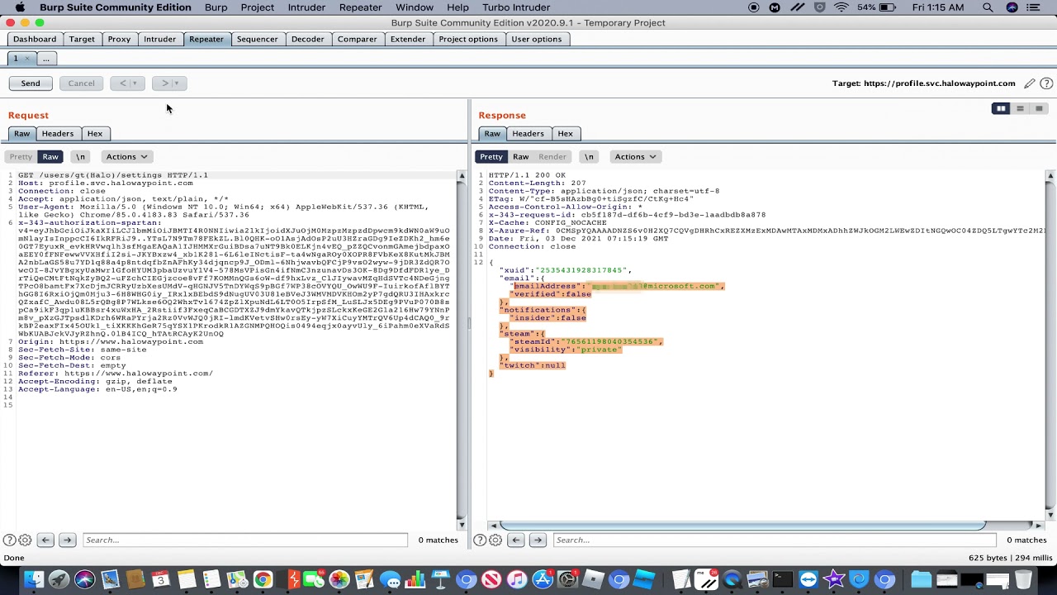Show response Hex tab
Image resolution: width=1057 pixels, height=595 pixels.
tap(565, 134)
